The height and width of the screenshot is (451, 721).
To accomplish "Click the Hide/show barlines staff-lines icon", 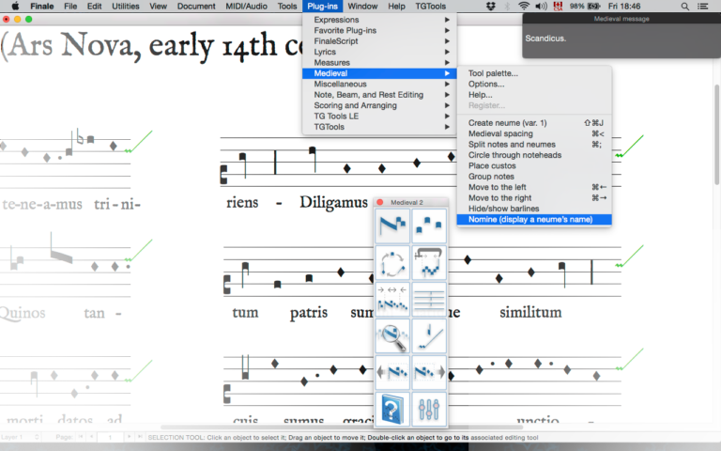I will click(428, 300).
